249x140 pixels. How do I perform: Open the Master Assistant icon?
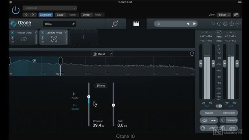pos(115,24)
